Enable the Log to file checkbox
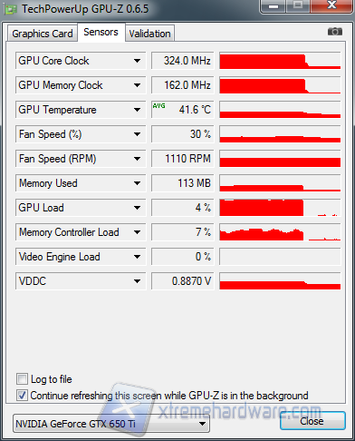The width and height of the screenshot is (355, 441). 22,379
